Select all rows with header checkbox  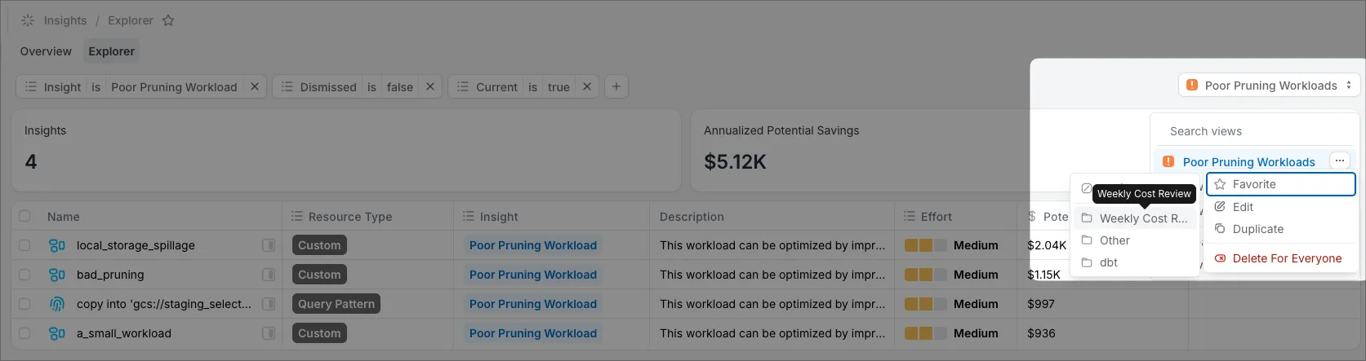click(x=24, y=216)
